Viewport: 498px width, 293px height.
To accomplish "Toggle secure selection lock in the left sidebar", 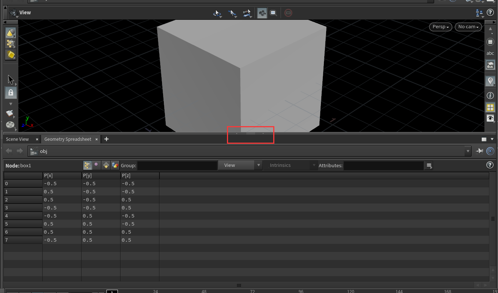I will point(10,92).
